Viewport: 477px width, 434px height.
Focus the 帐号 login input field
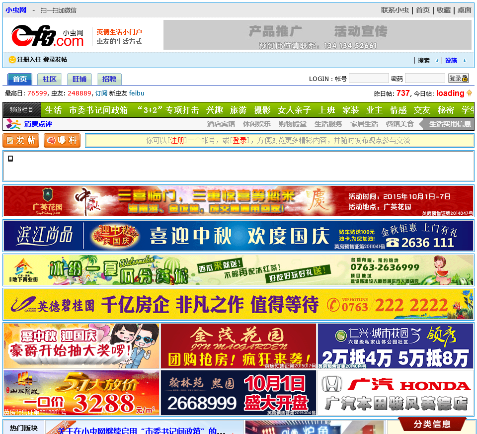click(369, 79)
